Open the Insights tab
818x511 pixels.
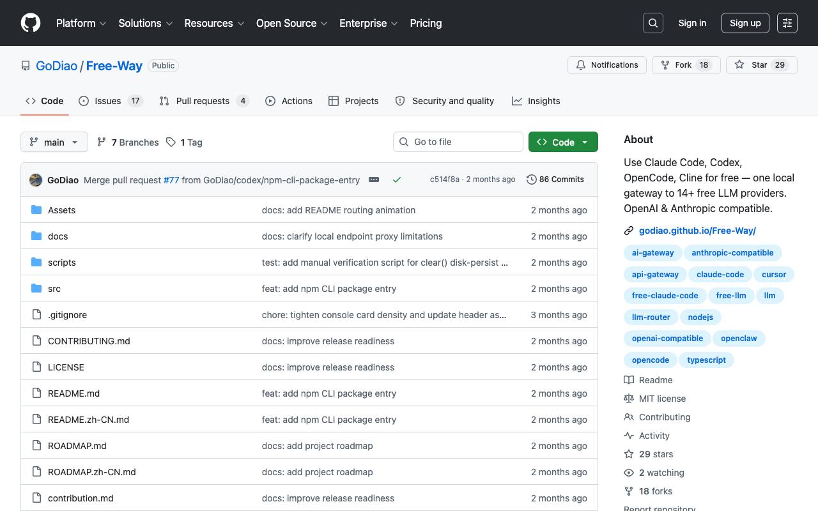tap(536, 101)
